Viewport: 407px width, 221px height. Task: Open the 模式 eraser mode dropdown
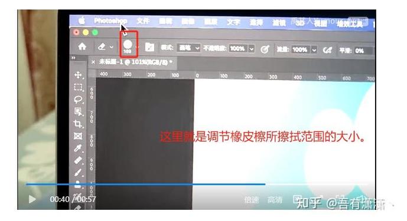point(188,48)
